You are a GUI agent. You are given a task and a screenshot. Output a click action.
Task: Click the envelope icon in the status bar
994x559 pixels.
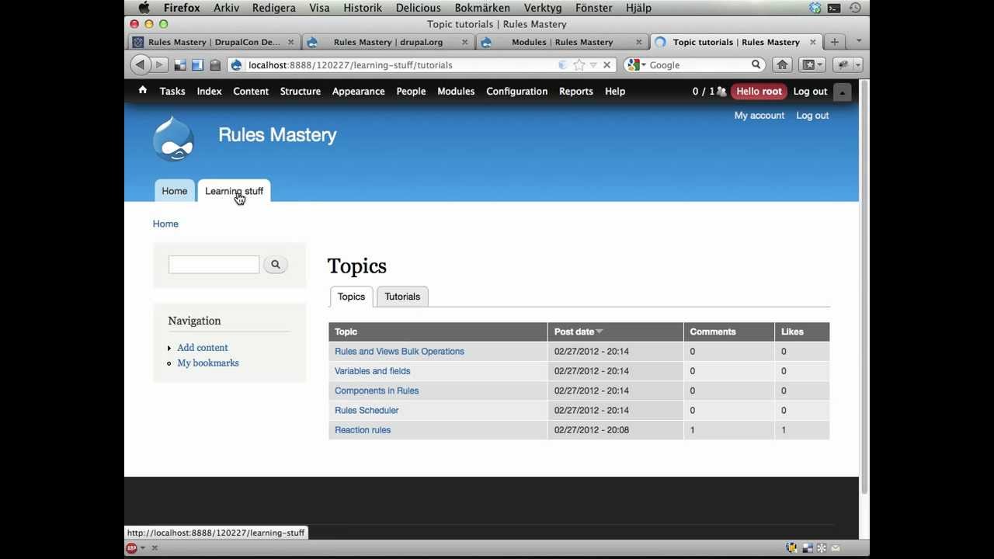[836, 548]
